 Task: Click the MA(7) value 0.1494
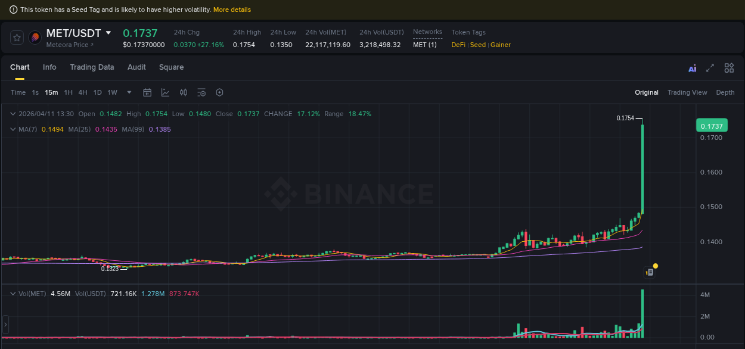coord(52,129)
